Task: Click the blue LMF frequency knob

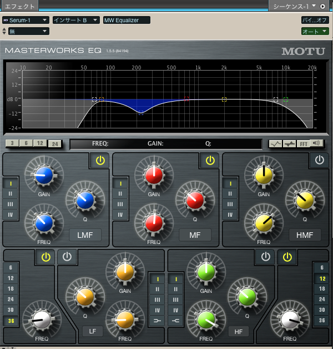Action: pos(44,223)
